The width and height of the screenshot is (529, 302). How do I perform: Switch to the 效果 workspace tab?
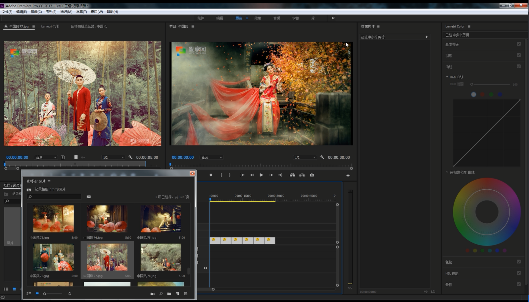[258, 18]
